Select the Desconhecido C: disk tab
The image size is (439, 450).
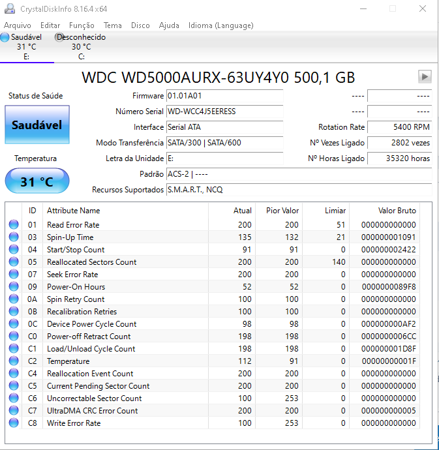(x=81, y=47)
